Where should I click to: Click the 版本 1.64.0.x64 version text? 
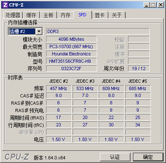point(50,158)
